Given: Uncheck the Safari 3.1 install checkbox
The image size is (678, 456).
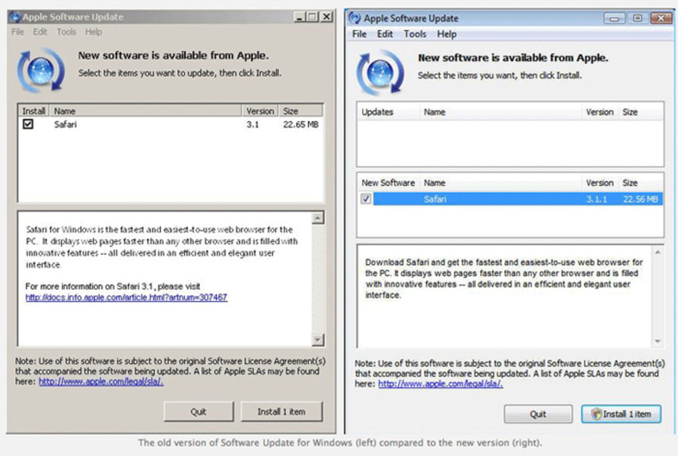Looking at the screenshot, I should (28, 124).
